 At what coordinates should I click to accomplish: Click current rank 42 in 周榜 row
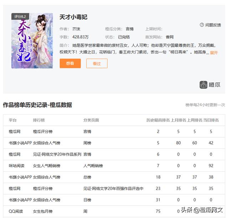[x=211, y=143]
